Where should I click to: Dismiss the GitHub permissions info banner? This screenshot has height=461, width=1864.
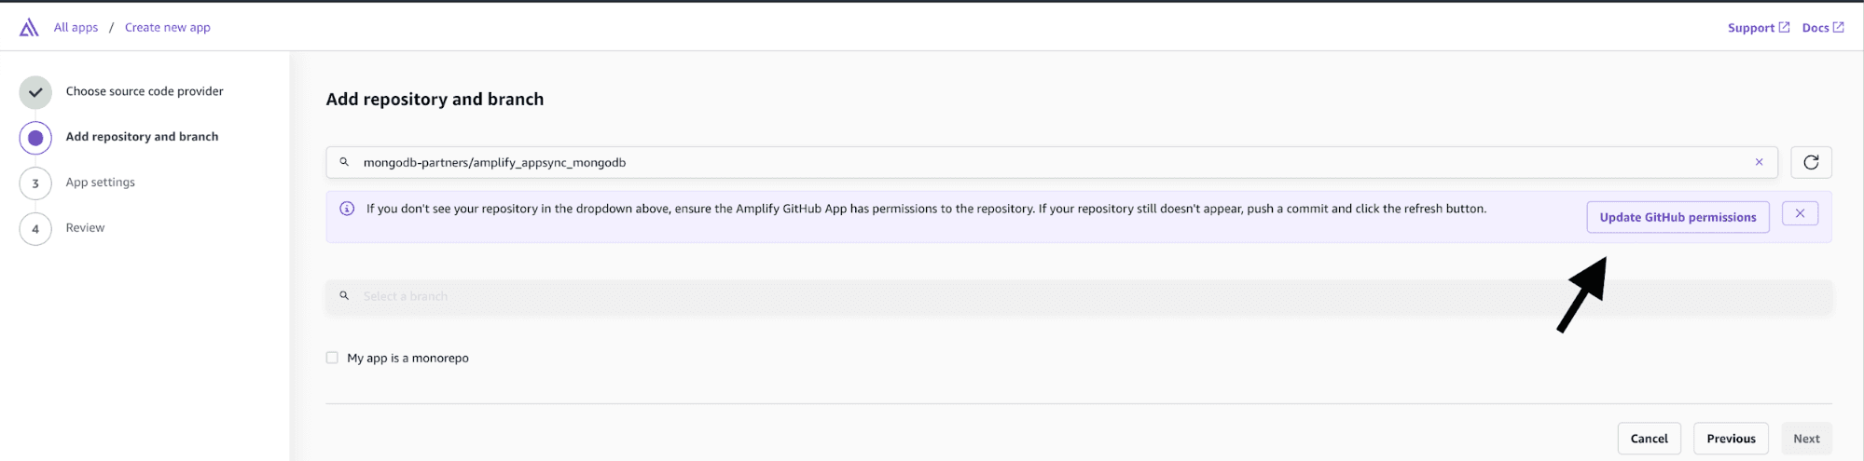[1800, 214]
